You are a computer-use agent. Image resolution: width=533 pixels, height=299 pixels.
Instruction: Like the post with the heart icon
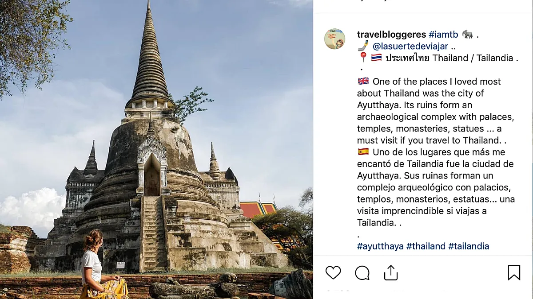[x=333, y=272]
